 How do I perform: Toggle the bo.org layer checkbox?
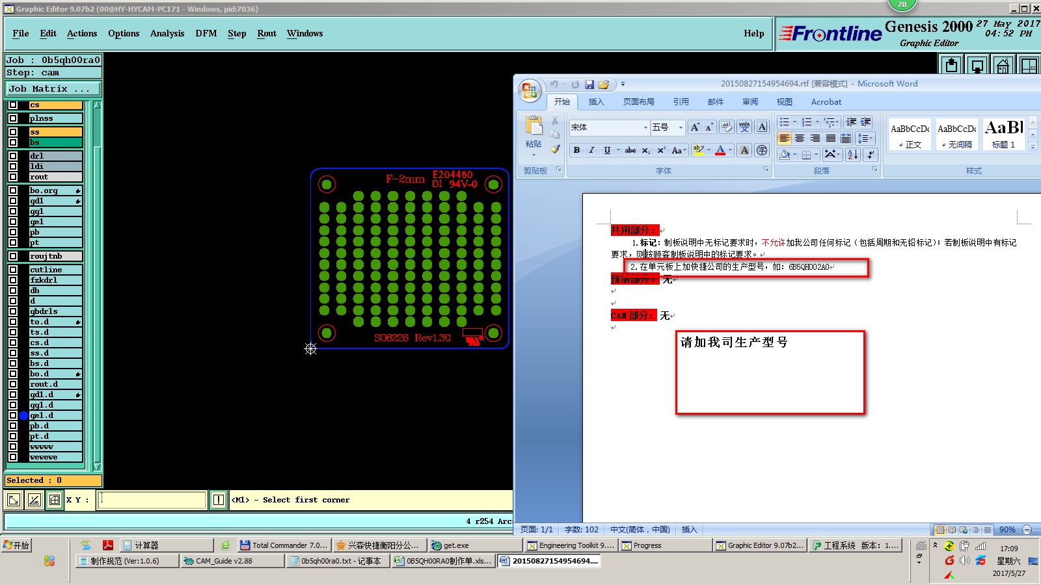pyautogui.click(x=13, y=190)
